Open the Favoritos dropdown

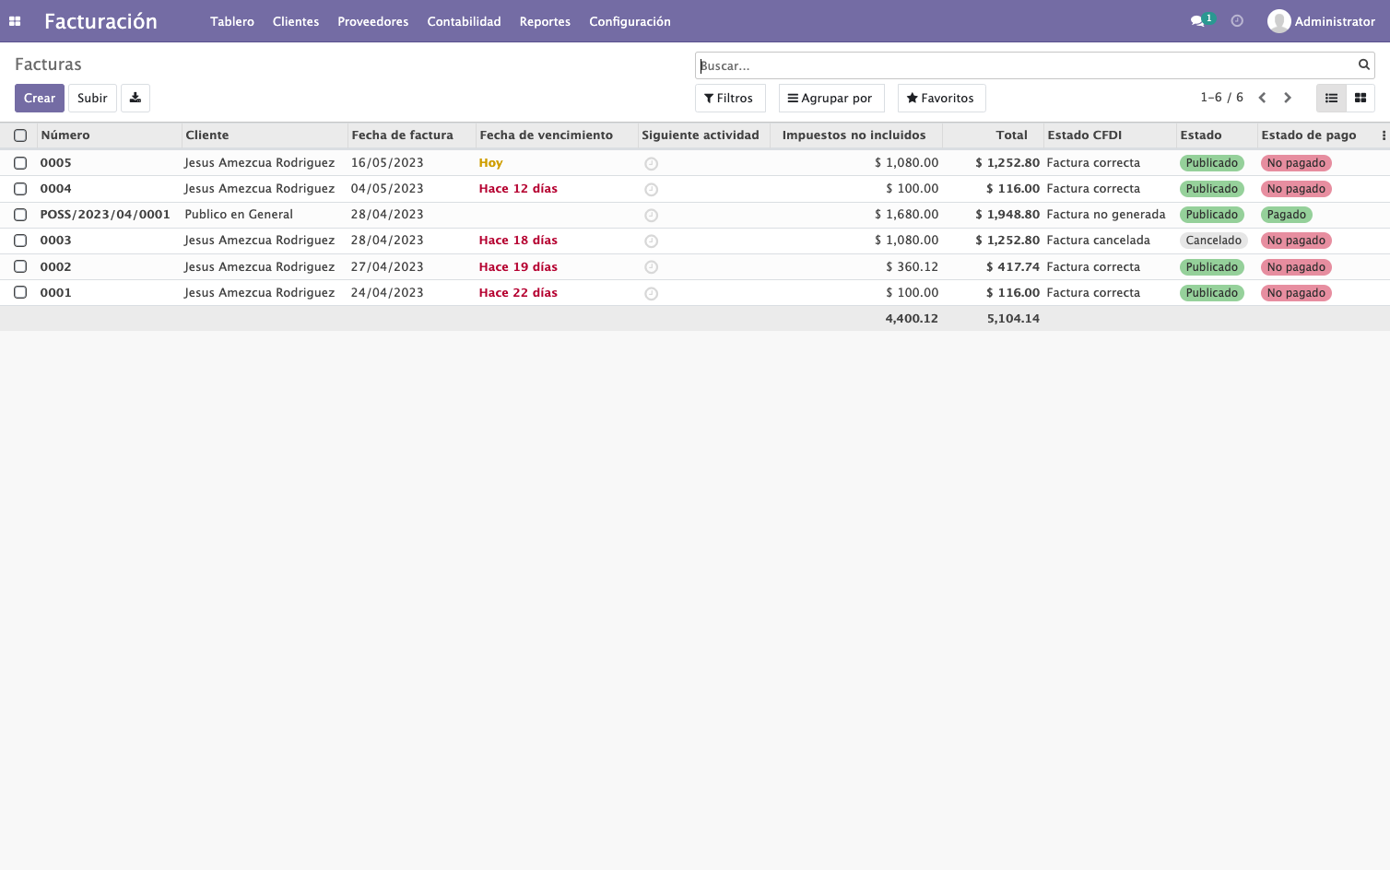942,98
